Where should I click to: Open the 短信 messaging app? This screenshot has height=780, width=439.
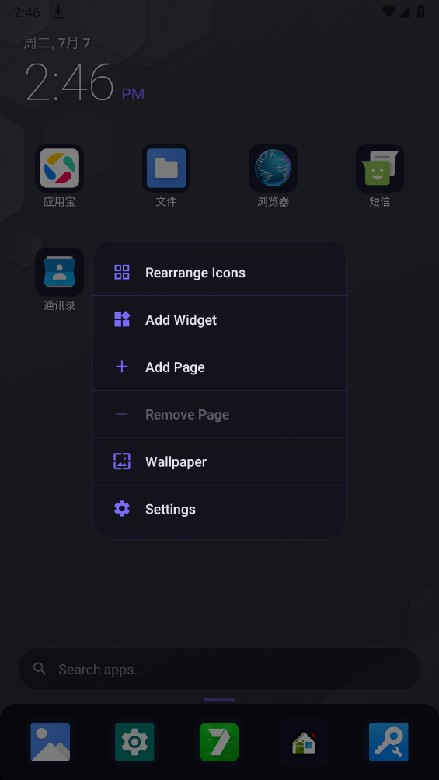[380, 168]
